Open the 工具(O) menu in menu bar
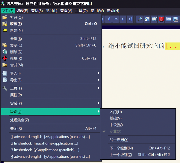This screenshot has width=180, height=163. point(81,11)
